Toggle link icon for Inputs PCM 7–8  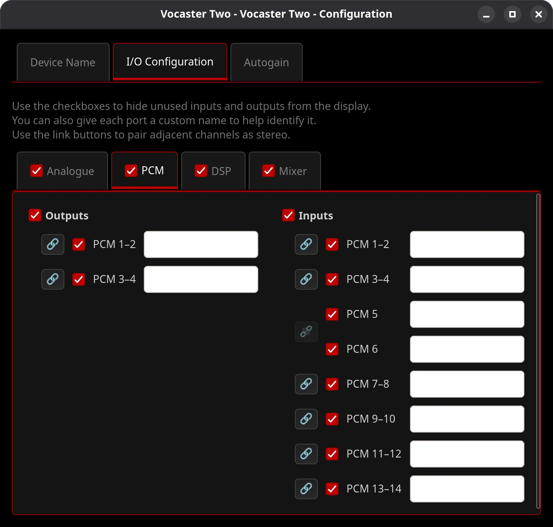click(306, 384)
